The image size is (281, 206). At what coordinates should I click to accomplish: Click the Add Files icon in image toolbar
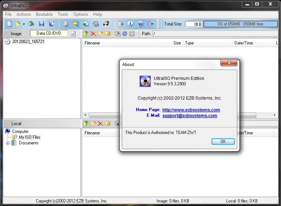118,34
